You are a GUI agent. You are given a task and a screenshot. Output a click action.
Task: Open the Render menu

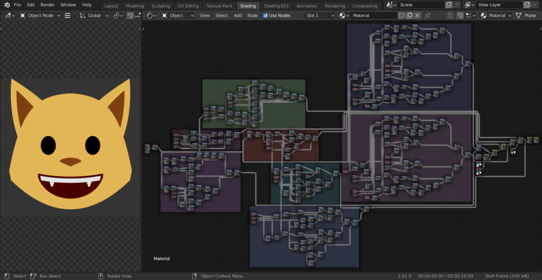[x=47, y=5]
